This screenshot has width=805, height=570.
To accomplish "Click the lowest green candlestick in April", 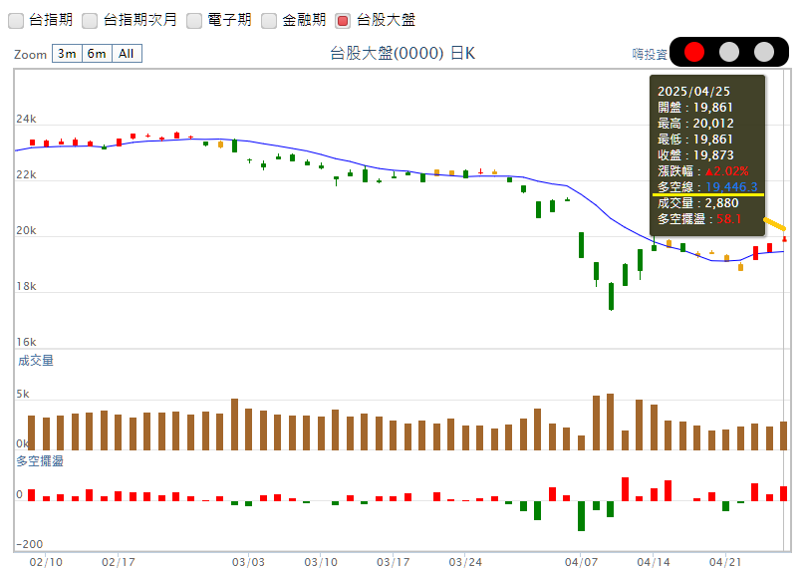I will coord(611,296).
